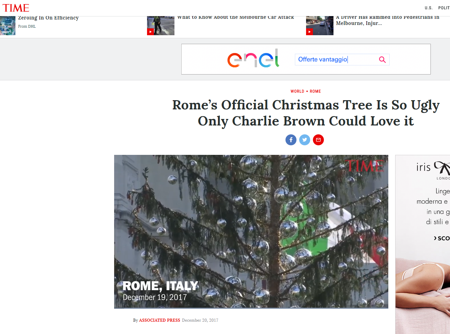Open A Driver Has Rammed Into Pedestrians story

pyautogui.click(x=388, y=21)
